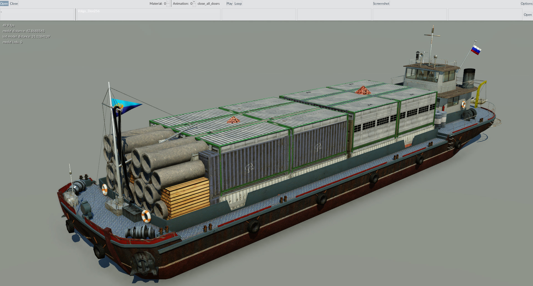Click the lod model distance readout

click(x=26, y=37)
